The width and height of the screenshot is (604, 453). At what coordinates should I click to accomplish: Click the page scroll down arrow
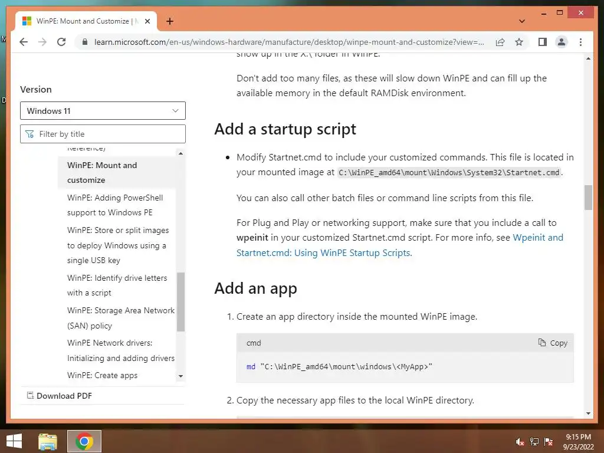point(588,413)
